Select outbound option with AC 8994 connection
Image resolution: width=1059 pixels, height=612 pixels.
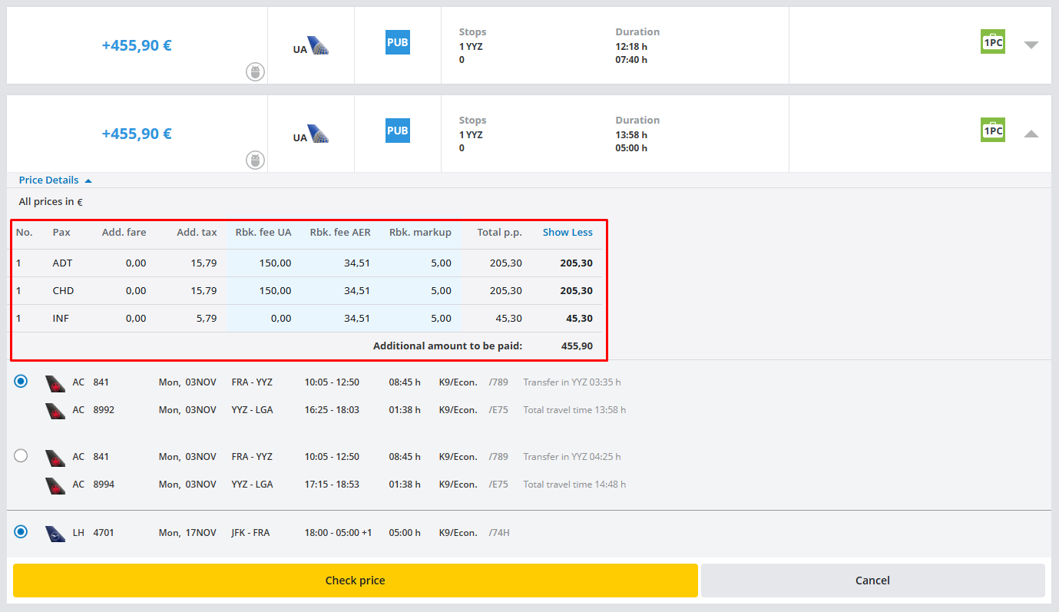tap(21, 456)
